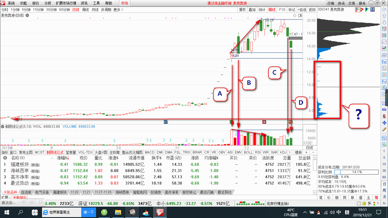Switch to the 自选股 tab

click(26, 192)
